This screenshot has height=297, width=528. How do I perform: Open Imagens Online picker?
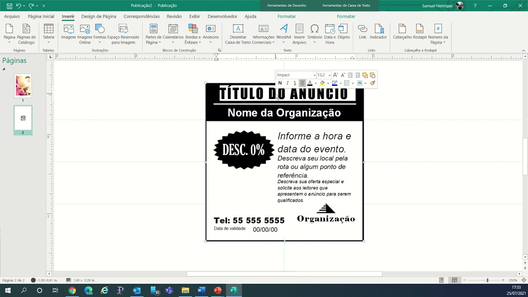tap(85, 34)
